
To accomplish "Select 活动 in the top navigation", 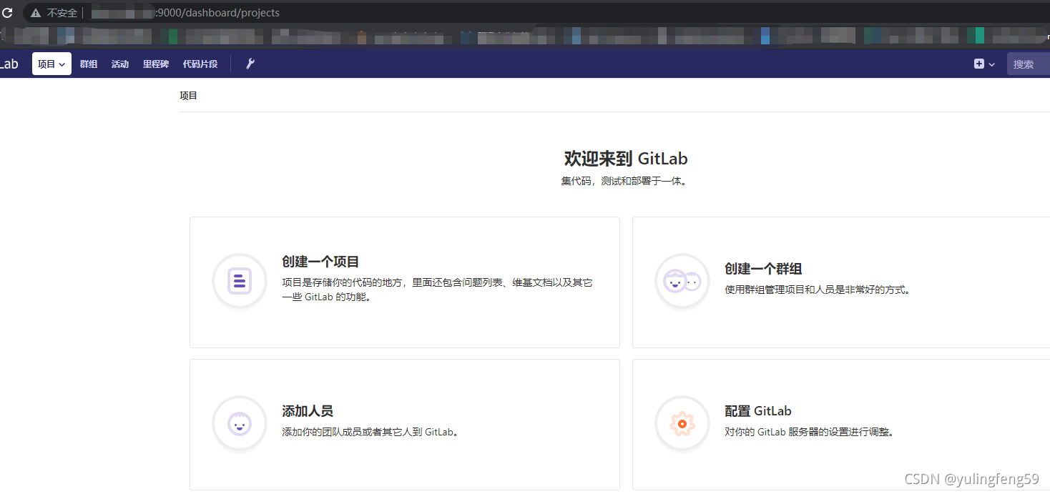I will 119,64.
